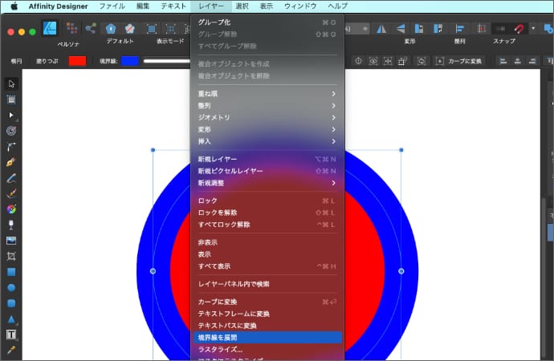This screenshot has width=554, height=361.
Task: Pick the Ellipse shape tool
Action: click(11, 287)
